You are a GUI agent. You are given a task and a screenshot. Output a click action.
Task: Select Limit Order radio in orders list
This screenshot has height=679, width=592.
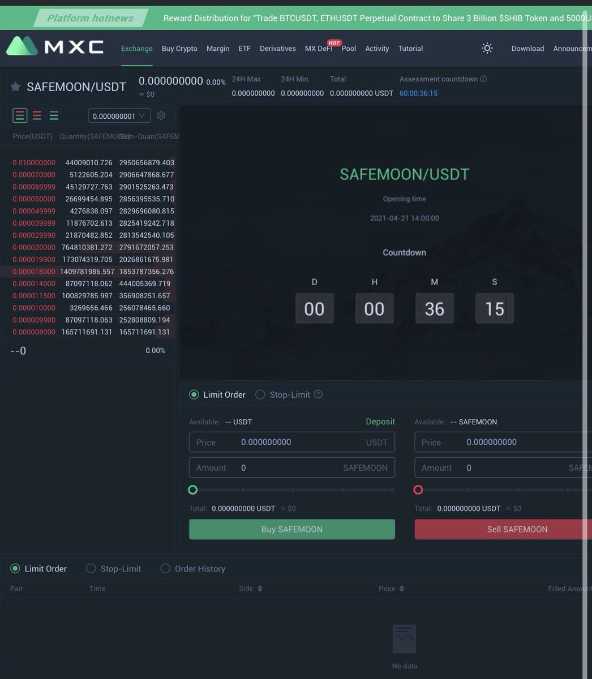coord(15,569)
